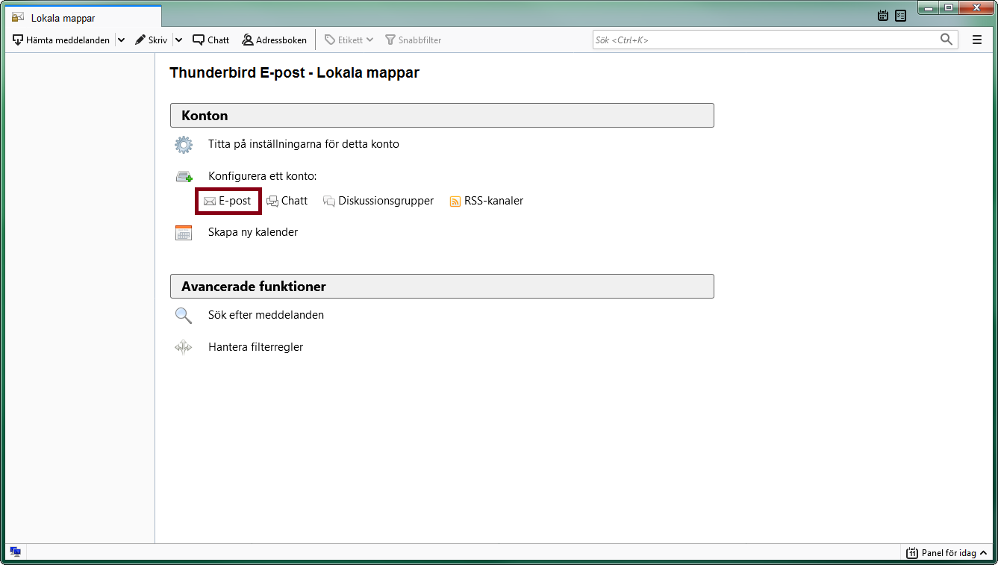Screen dimensions: 998x565
Task: Open the hamburger application menu
Action: 977,40
